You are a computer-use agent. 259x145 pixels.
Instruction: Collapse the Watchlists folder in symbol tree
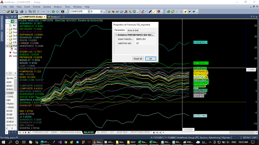tap(7, 46)
